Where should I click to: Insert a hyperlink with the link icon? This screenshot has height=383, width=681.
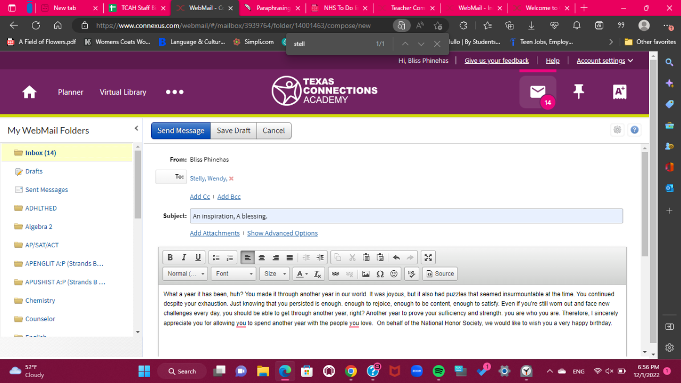pos(335,273)
